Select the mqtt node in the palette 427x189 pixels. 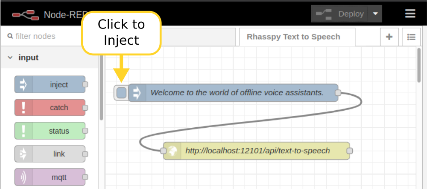tap(50, 177)
